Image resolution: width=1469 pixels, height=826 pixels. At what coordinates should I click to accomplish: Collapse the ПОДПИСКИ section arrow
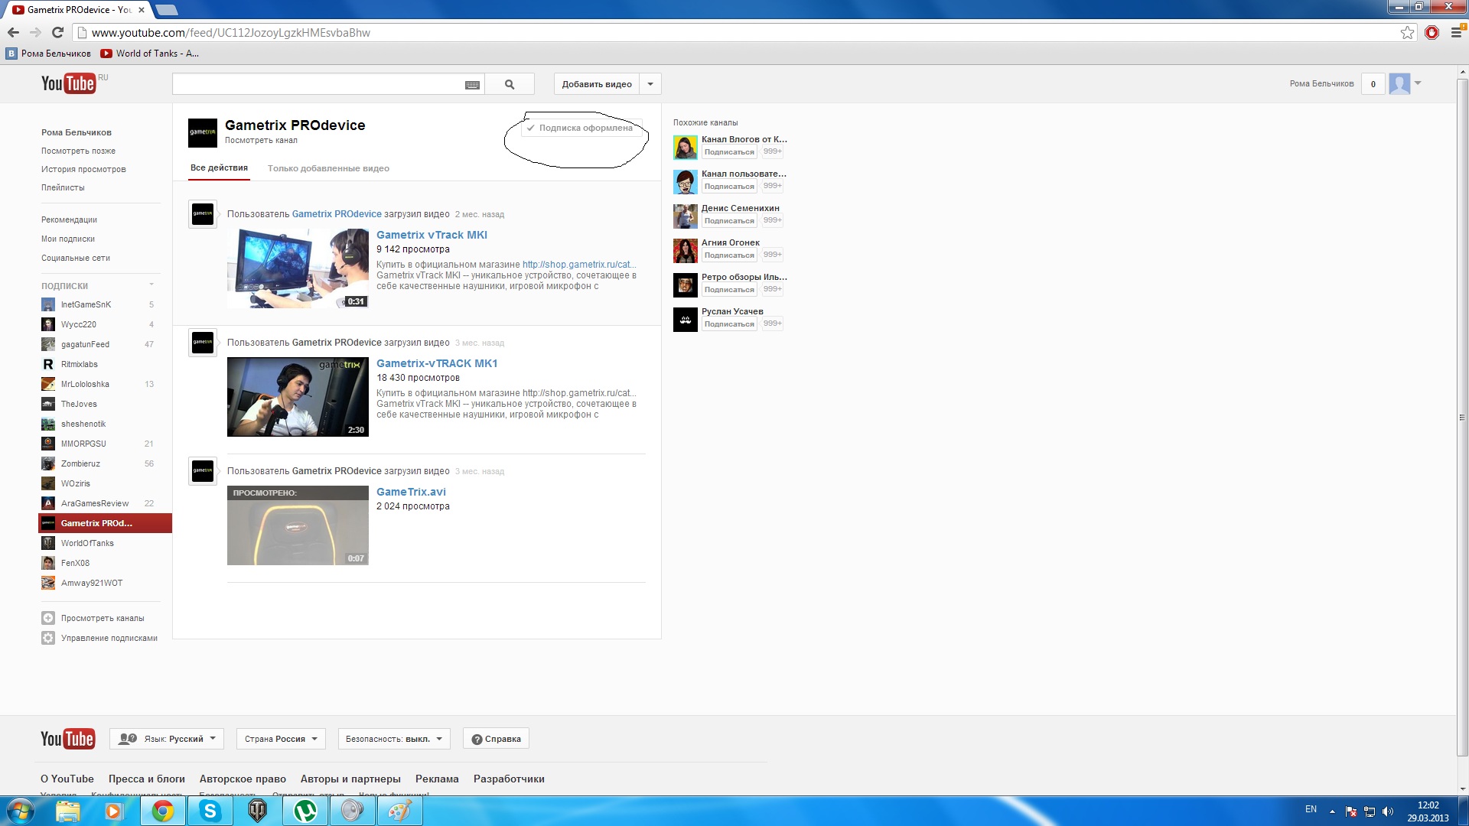click(151, 285)
